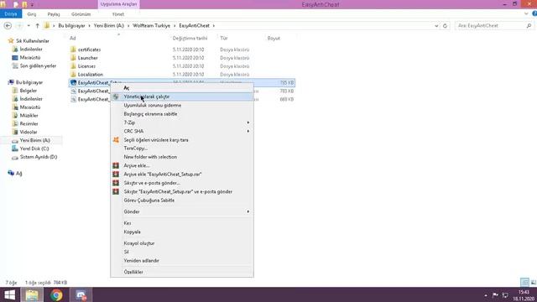The height and width of the screenshot is (302, 537).
Task: Open the Paylaş ribbon tab
Action: pyautogui.click(x=54, y=14)
